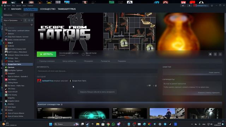Expand the arrow beside Dota 2
This screenshot has width=226, height=127.
click(x=4, y=43)
